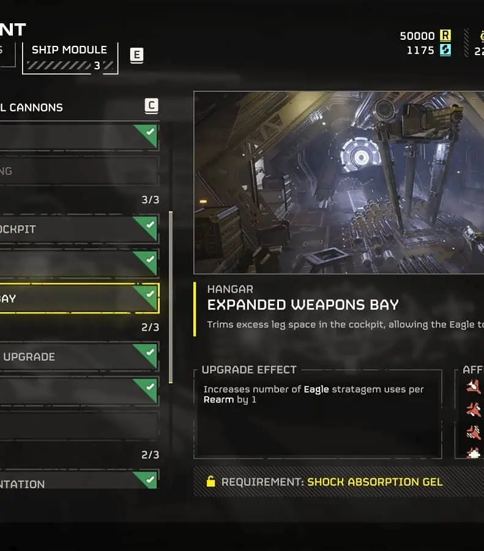Click the E key prompt icon
Viewport: 484px width, 551px height.
pos(136,55)
